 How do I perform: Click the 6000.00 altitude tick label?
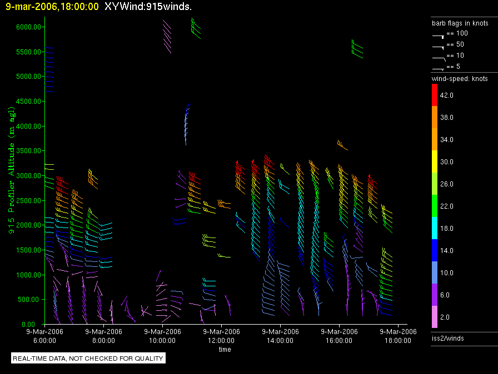point(28,27)
